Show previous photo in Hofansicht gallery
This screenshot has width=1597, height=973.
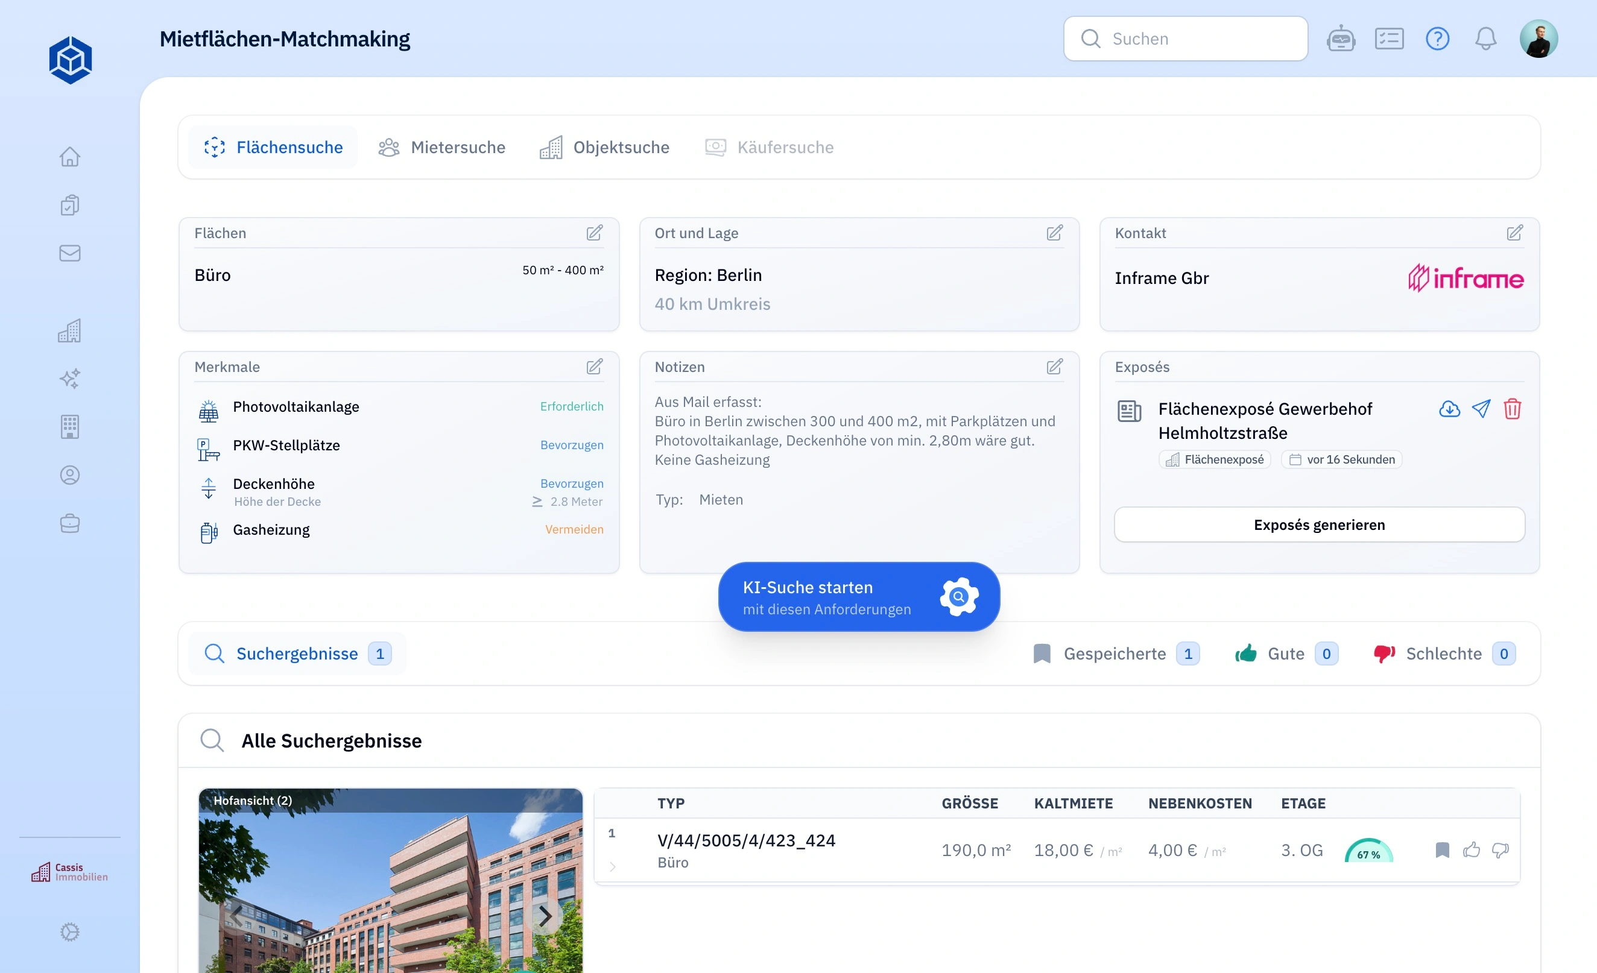click(x=236, y=916)
